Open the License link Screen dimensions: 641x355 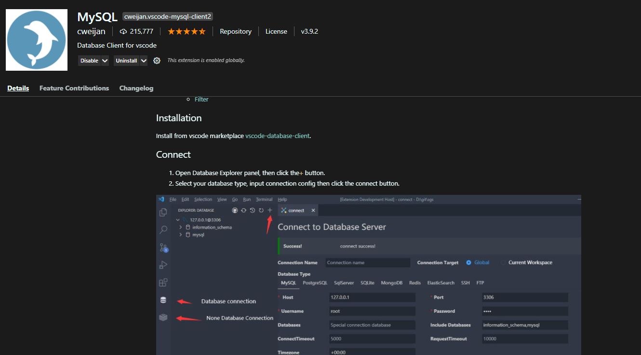point(276,31)
